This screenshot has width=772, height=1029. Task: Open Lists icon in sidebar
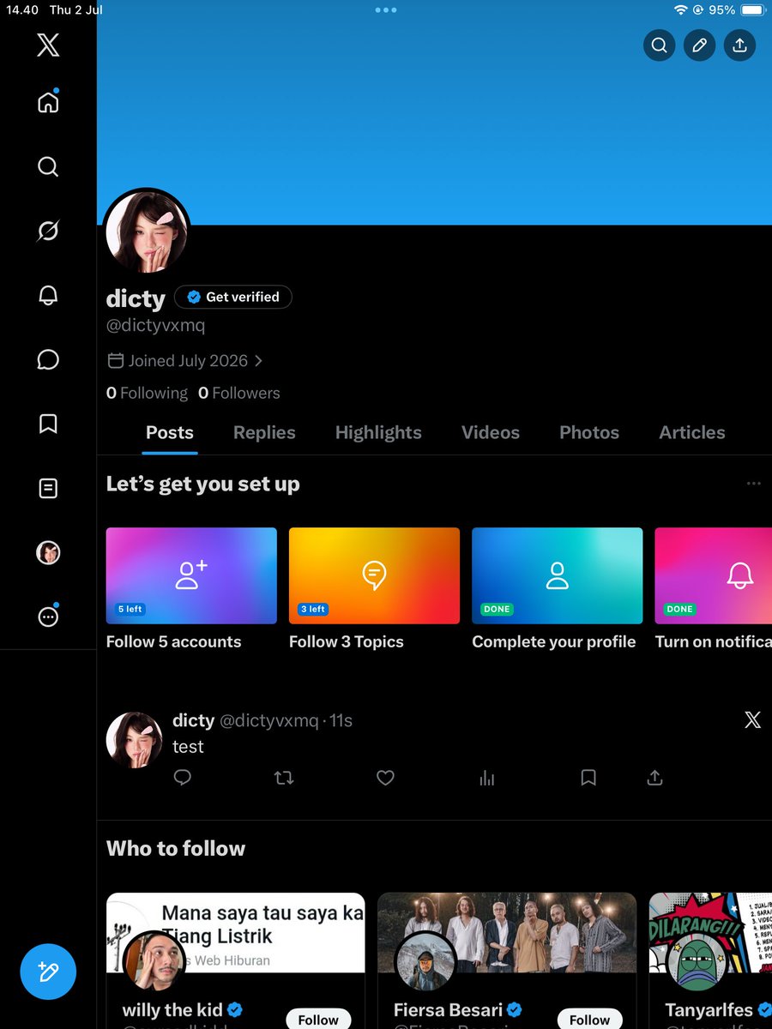pos(48,488)
